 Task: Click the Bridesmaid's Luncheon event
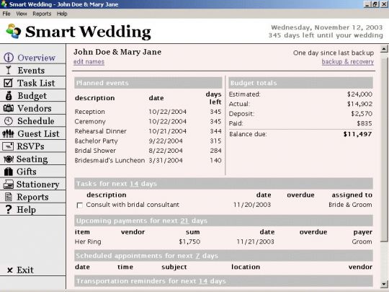click(148, 160)
